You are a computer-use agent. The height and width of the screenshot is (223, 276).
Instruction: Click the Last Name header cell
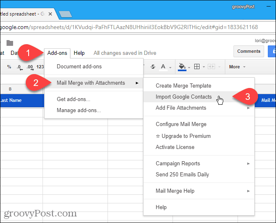[22, 100]
